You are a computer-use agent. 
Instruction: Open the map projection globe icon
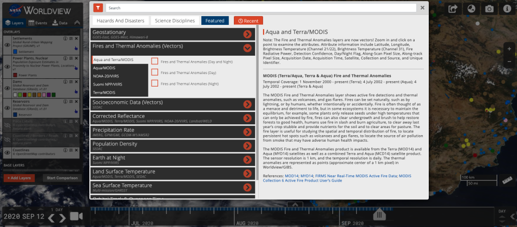click(472, 9)
